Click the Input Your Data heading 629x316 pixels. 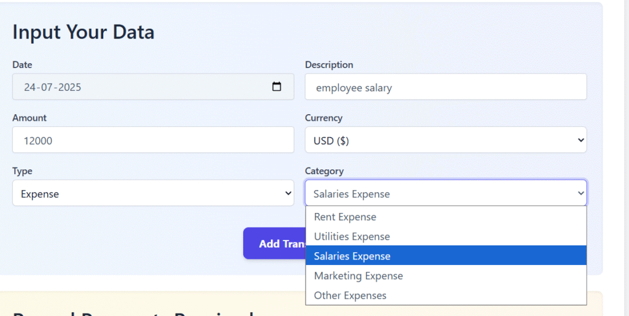click(84, 32)
